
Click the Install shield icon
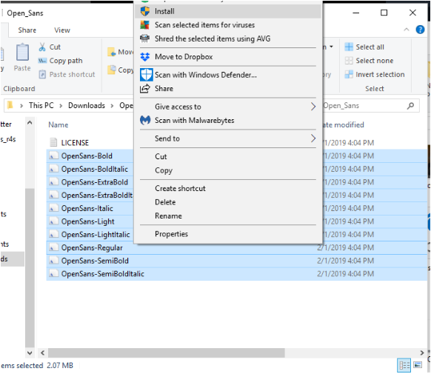[x=145, y=11]
